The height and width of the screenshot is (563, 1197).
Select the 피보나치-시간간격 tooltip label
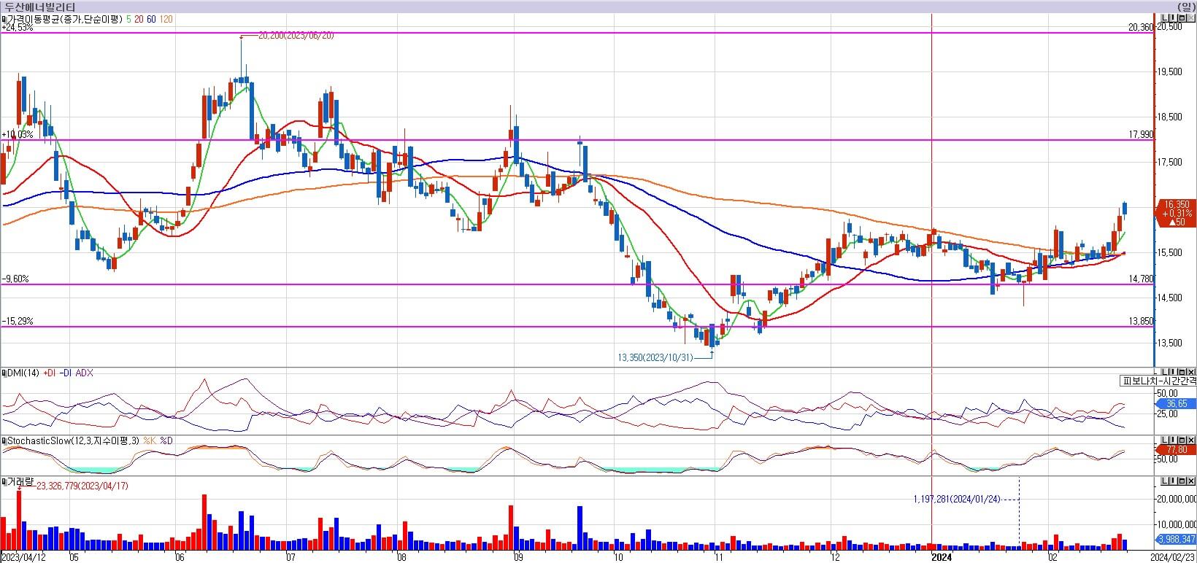pyautogui.click(x=1159, y=381)
